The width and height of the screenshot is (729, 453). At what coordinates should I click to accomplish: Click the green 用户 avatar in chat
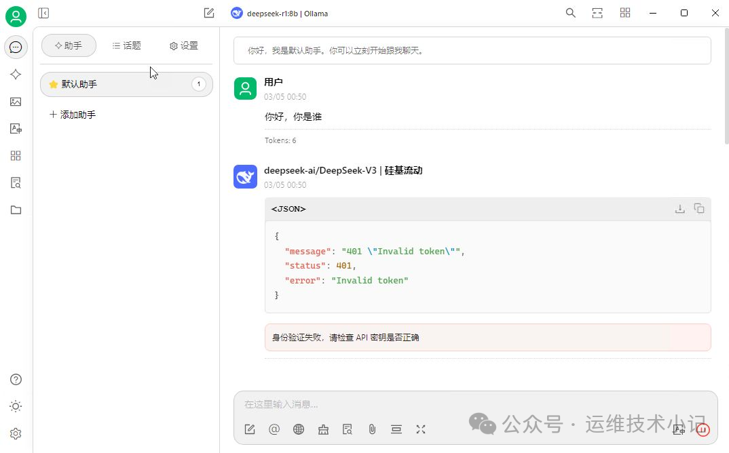point(246,88)
